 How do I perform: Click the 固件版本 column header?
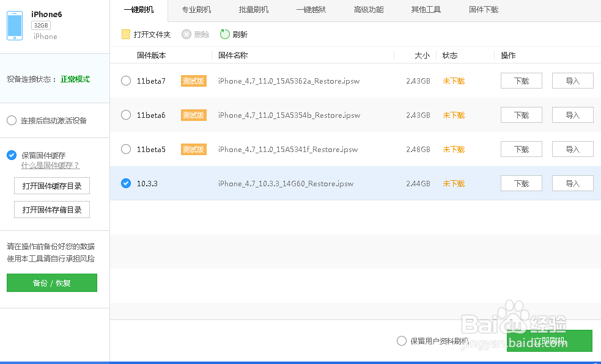152,56
